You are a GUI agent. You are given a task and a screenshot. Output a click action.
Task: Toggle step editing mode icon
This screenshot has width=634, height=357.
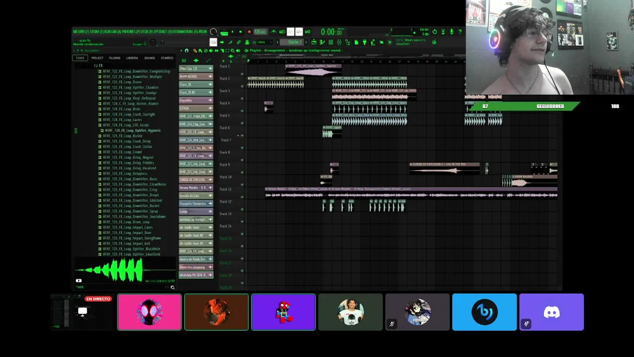tap(230, 42)
